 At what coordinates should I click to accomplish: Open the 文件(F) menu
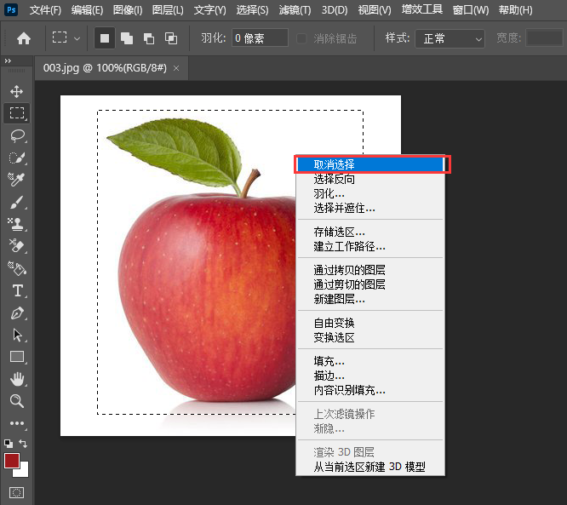click(45, 9)
